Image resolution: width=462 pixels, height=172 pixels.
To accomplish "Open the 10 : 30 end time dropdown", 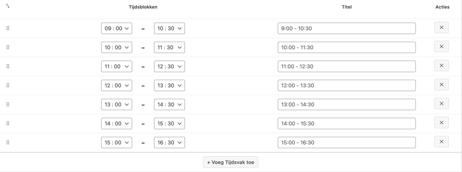I will coord(170,28).
